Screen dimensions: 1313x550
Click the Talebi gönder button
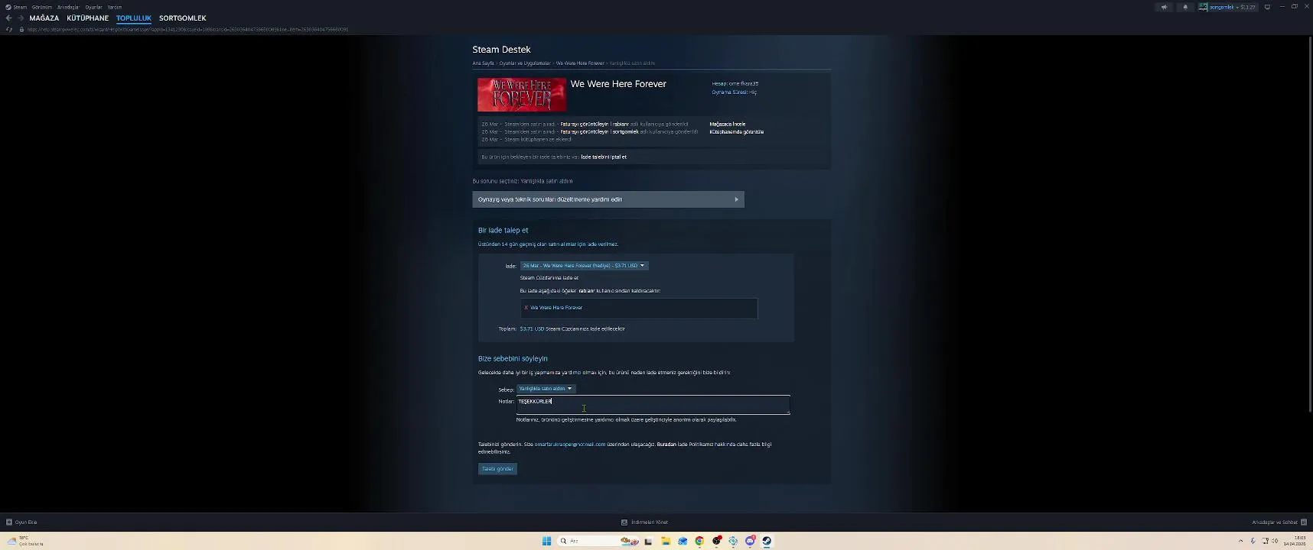497,469
